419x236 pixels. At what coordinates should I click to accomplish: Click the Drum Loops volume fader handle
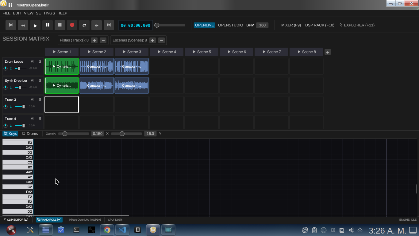(19, 69)
